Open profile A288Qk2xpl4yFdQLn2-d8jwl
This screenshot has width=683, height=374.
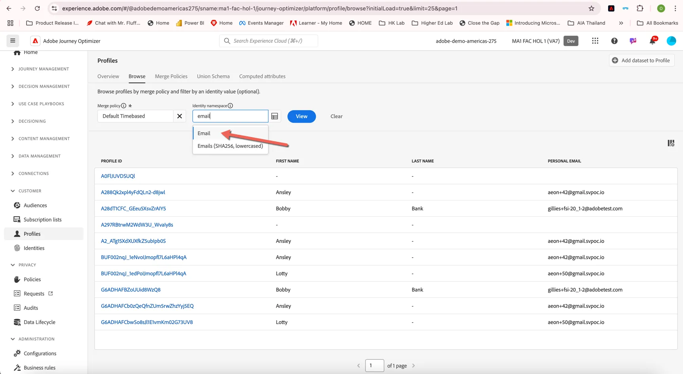point(133,192)
